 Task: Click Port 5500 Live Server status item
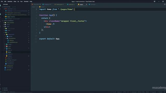141,92
